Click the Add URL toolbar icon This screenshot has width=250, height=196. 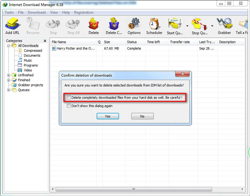(x=12, y=24)
